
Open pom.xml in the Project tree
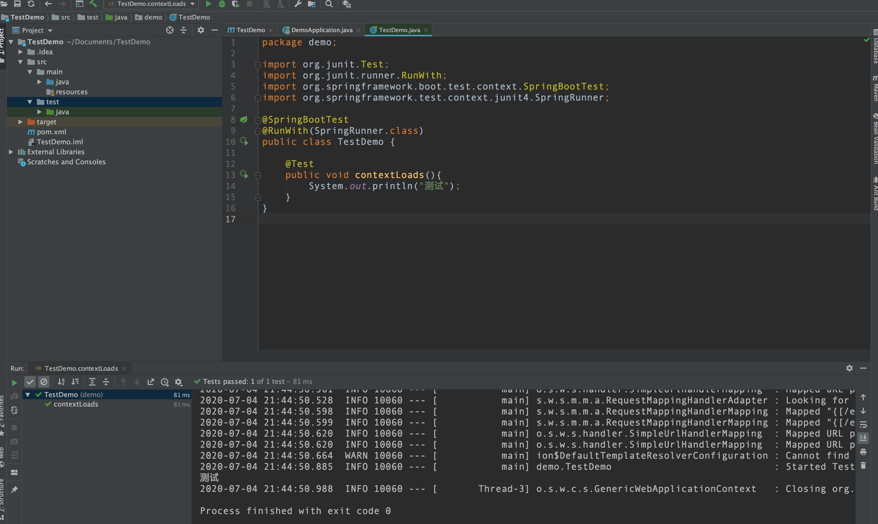[51, 132]
